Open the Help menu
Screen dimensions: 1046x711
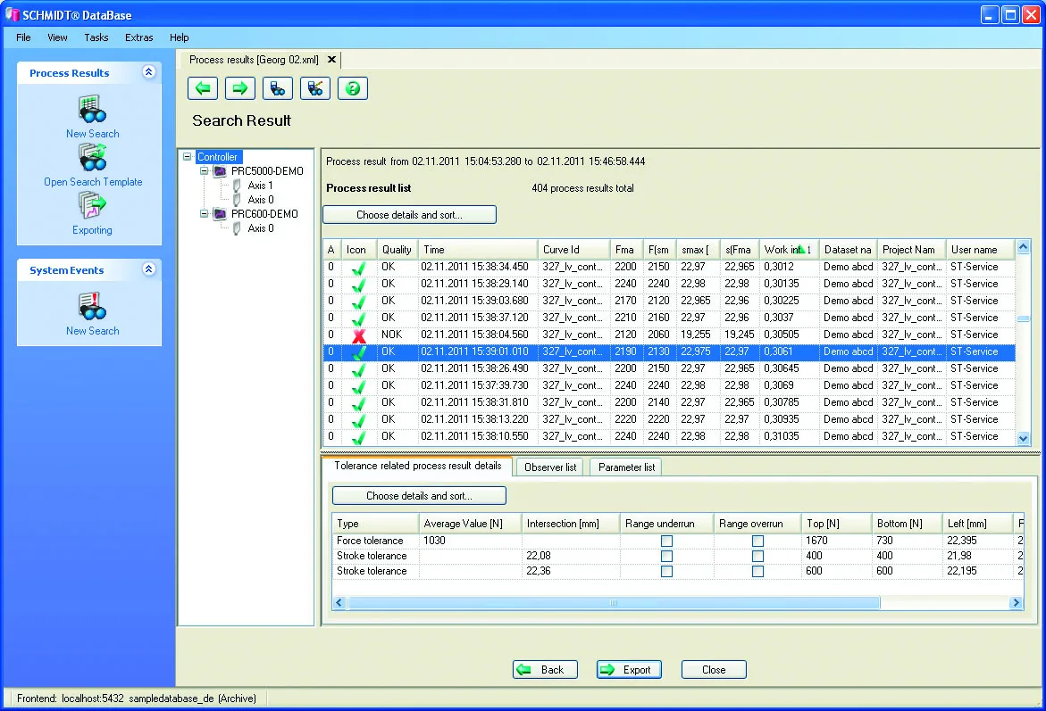pos(179,37)
